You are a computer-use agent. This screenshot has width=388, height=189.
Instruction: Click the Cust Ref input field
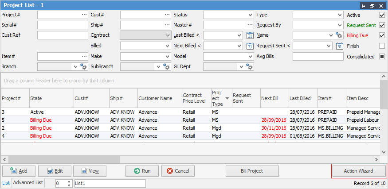coord(63,35)
